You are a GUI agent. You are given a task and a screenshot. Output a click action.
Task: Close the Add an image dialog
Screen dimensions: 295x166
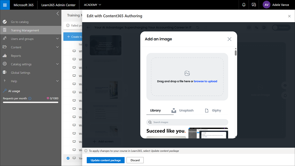point(229,39)
